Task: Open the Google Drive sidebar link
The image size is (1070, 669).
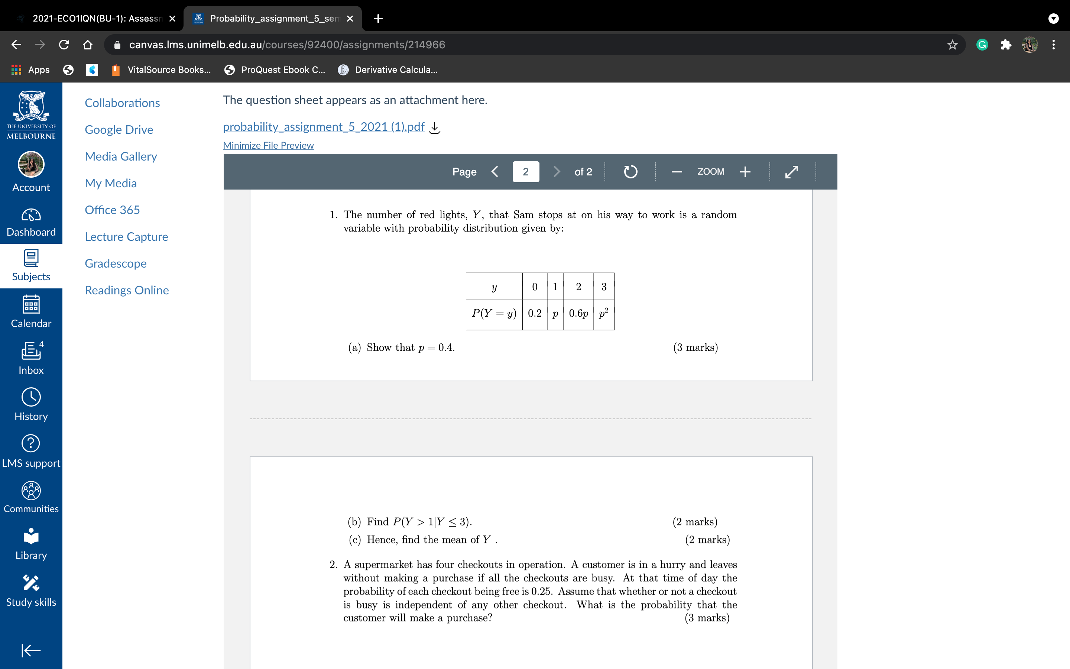Action: coord(119,129)
